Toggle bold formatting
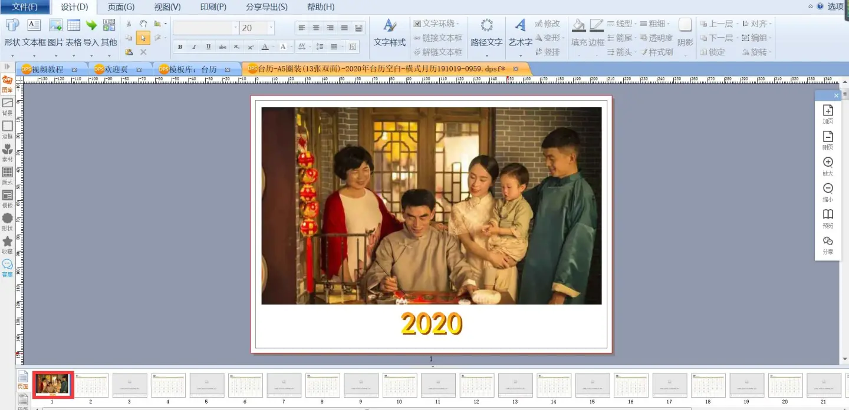This screenshot has height=410, width=849. [180, 47]
